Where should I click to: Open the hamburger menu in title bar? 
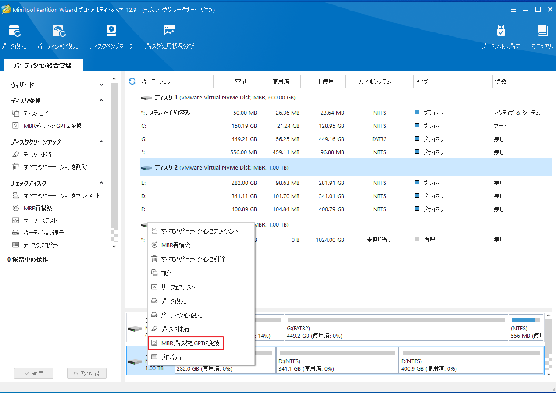pos(513,10)
